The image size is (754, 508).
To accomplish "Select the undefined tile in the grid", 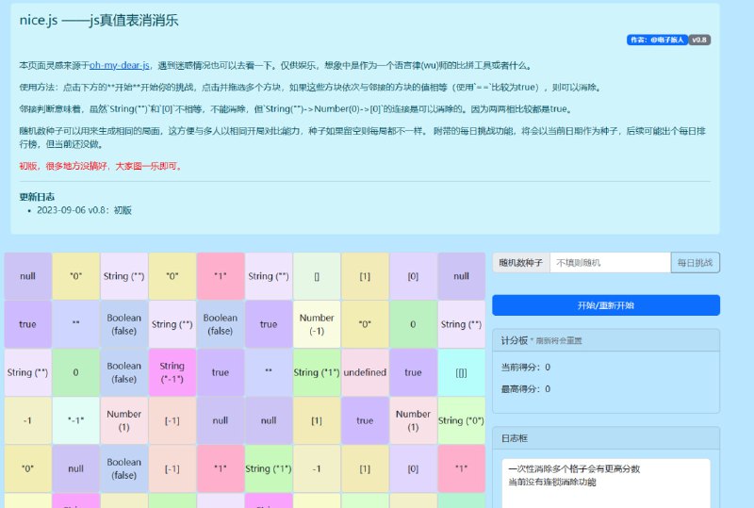I will [x=365, y=372].
